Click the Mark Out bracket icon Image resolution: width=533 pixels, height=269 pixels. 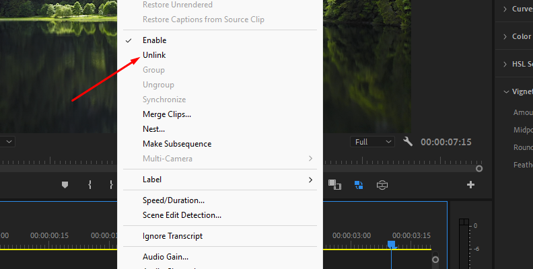pos(111,185)
